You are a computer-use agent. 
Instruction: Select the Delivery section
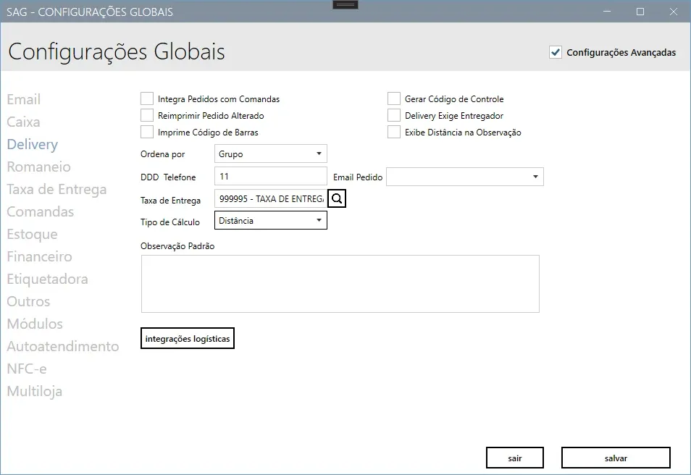[x=33, y=144]
